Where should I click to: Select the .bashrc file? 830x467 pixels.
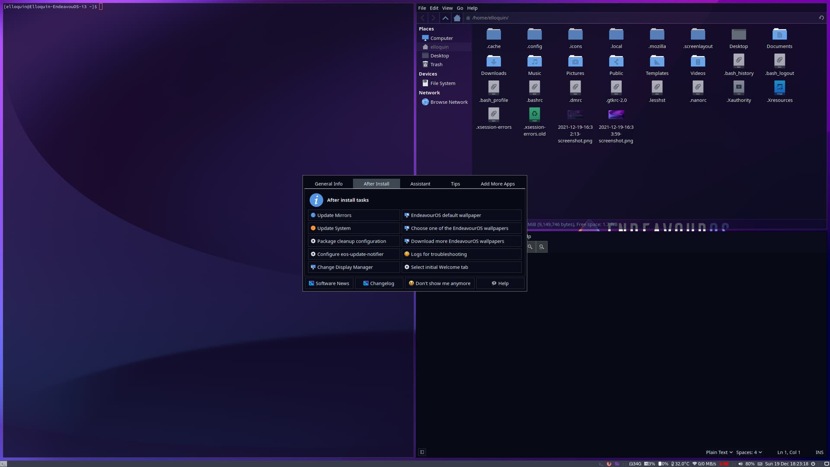[x=534, y=92]
